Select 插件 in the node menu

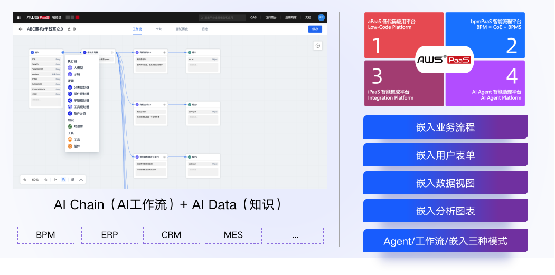tap(73, 146)
